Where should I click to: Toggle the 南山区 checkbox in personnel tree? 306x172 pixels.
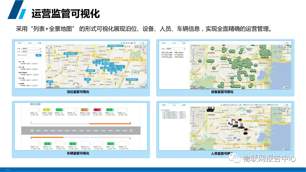pyautogui.click(x=165, y=112)
